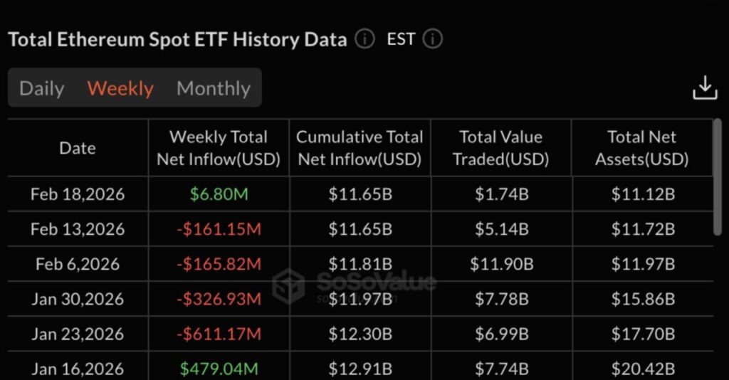Click the -$611.17M outflow value
This screenshot has height=380, width=729.
[x=219, y=334]
